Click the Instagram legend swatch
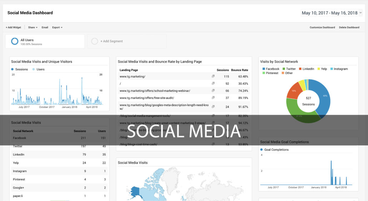The height and width of the screenshot is (201, 368). coord(332,69)
